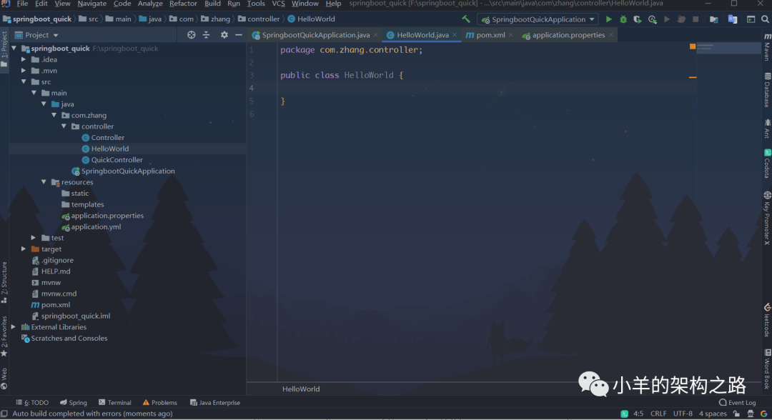Open Project panel settings gear

224,35
